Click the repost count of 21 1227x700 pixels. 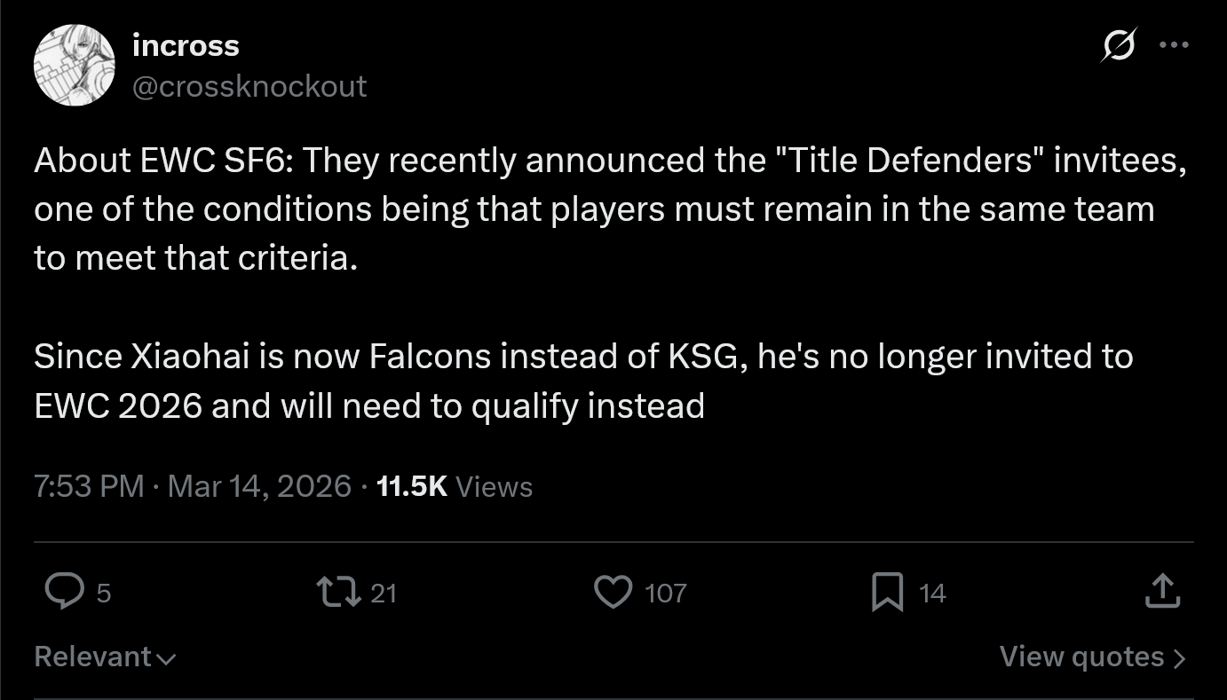pos(383,593)
